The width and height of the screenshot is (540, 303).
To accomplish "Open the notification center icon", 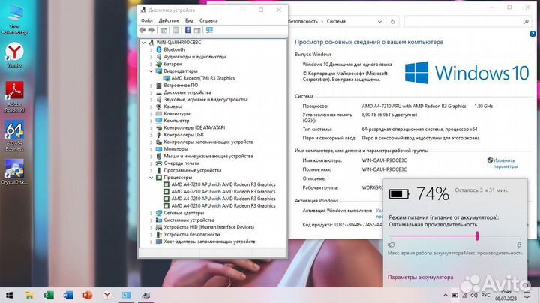I will (526, 295).
